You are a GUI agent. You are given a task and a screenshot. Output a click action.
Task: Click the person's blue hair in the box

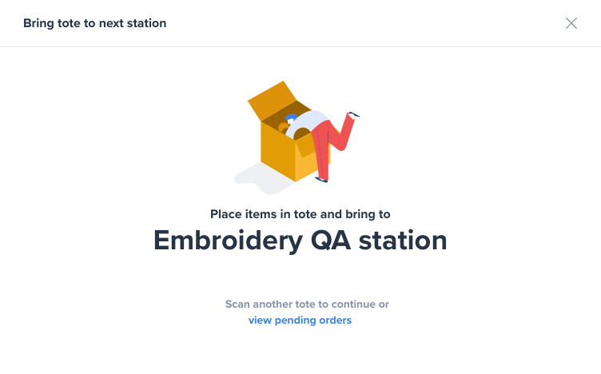click(x=291, y=117)
